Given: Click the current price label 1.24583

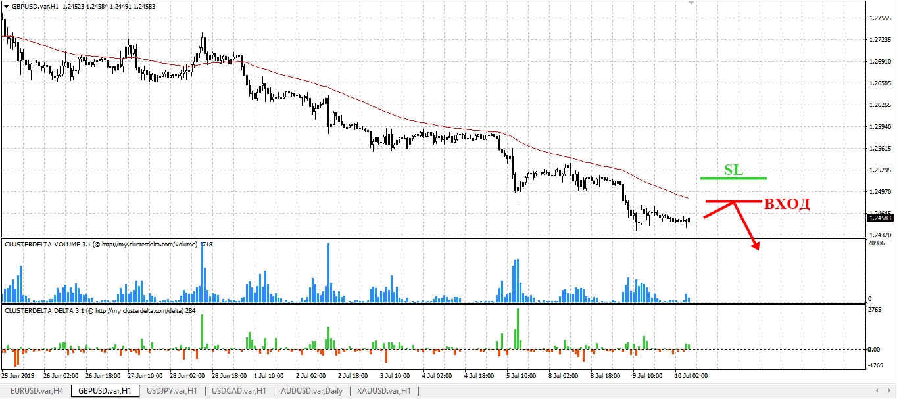Looking at the screenshot, I should (x=880, y=218).
